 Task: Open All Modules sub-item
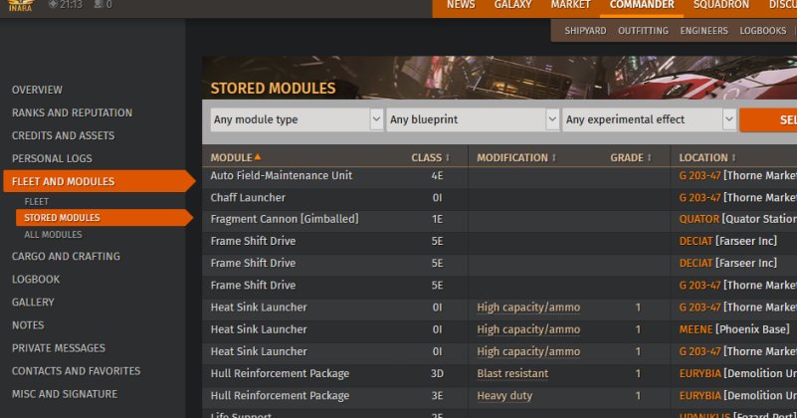coord(53,235)
